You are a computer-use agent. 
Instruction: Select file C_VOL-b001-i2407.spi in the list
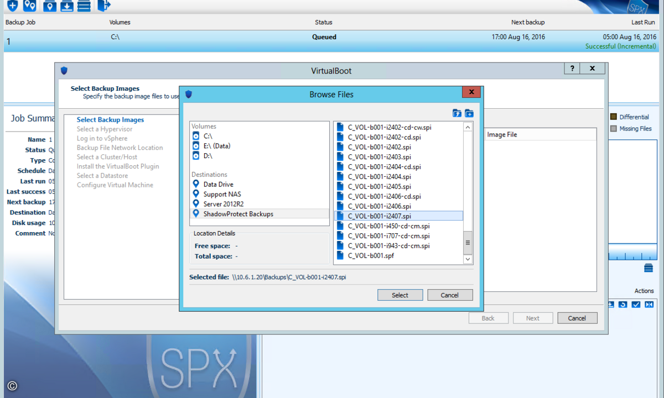tap(398, 216)
